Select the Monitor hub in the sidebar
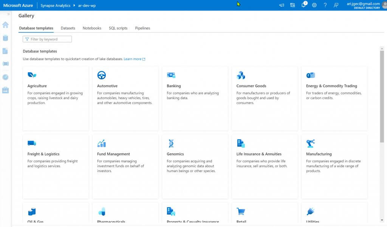The height and width of the screenshot is (227, 387). pos(5,76)
